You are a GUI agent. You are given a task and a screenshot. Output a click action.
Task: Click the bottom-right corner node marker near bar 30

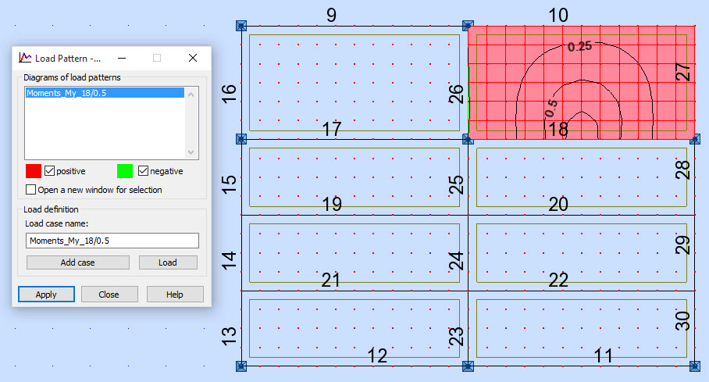tap(694, 365)
